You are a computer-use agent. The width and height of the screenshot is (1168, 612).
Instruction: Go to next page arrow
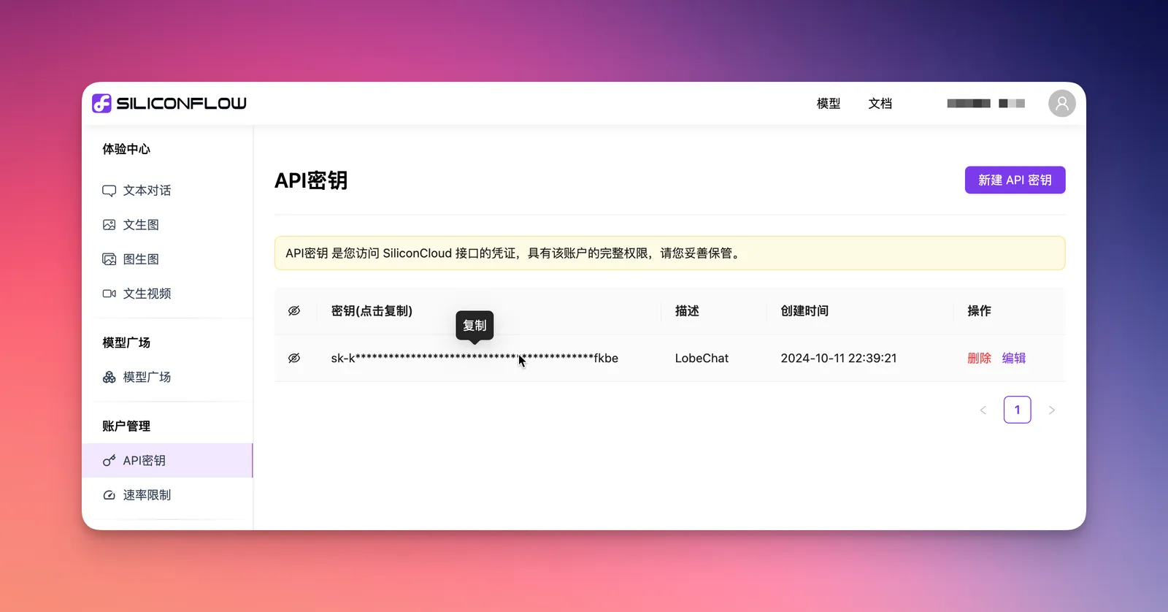1052,410
